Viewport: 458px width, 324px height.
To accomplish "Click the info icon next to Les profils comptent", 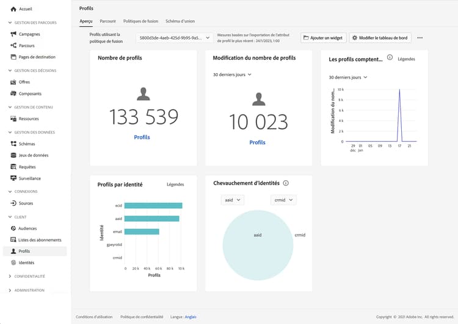I will 390,57.
